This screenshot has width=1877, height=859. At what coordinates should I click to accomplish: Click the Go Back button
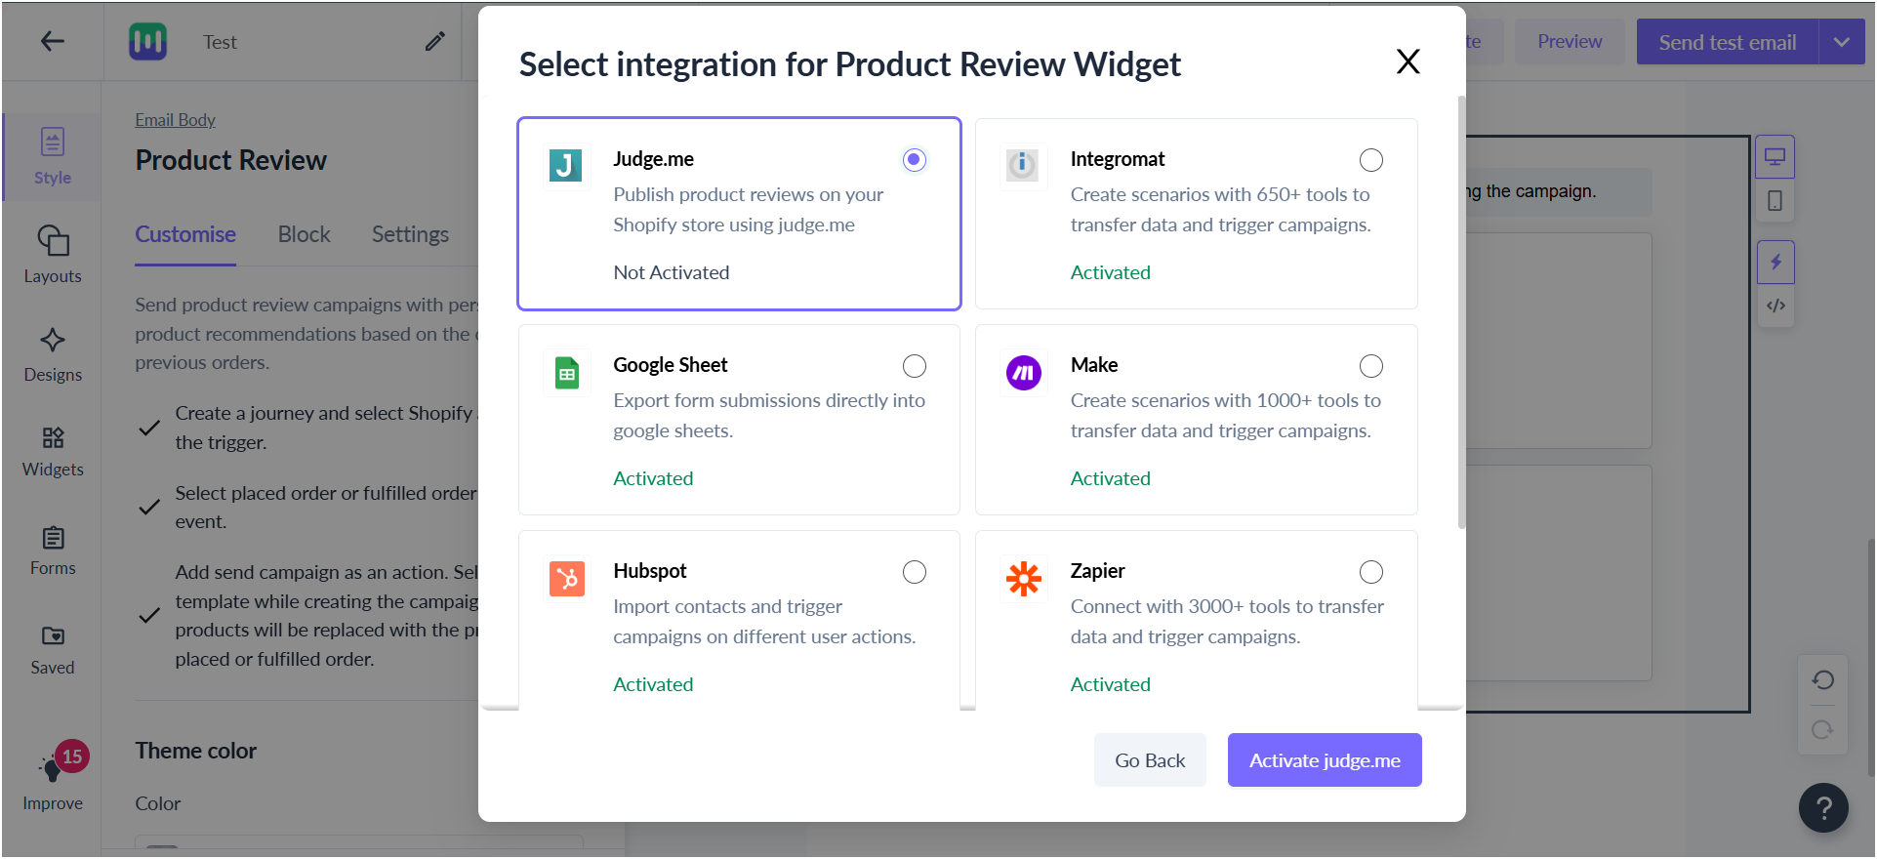click(1150, 759)
